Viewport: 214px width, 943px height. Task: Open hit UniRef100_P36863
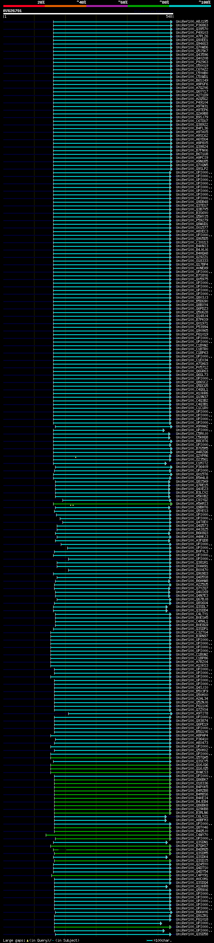[192, 25]
